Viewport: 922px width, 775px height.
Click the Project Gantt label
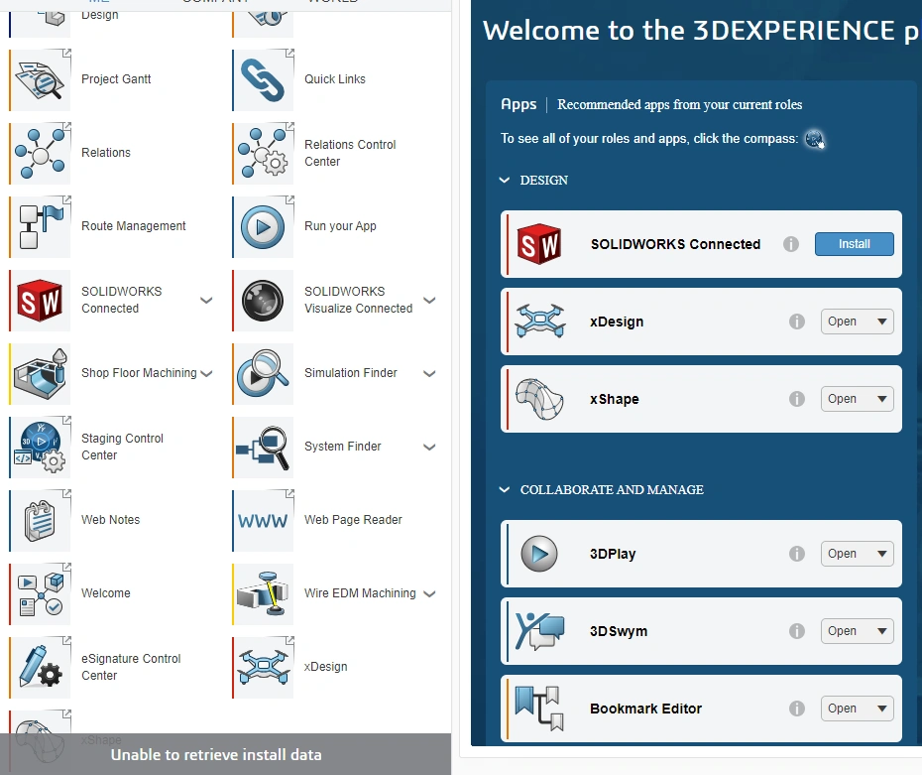click(x=116, y=79)
